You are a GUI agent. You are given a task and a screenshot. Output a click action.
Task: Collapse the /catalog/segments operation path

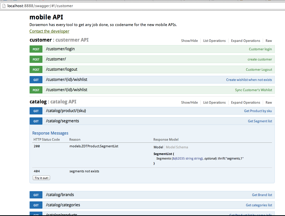62,121
